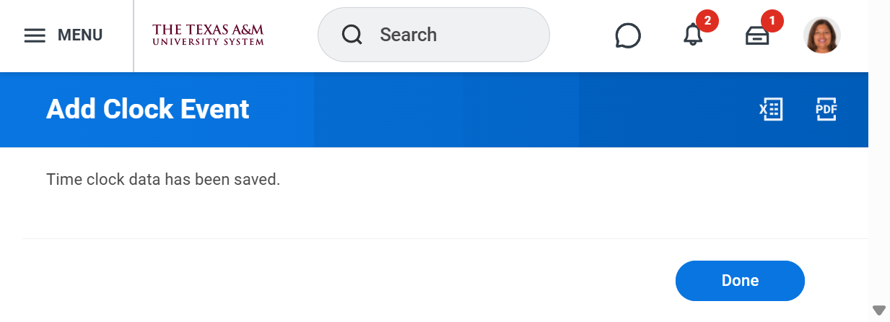890x322 pixels.
Task: Click the red notification count badge 2
Action: pyautogui.click(x=707, y=21)
